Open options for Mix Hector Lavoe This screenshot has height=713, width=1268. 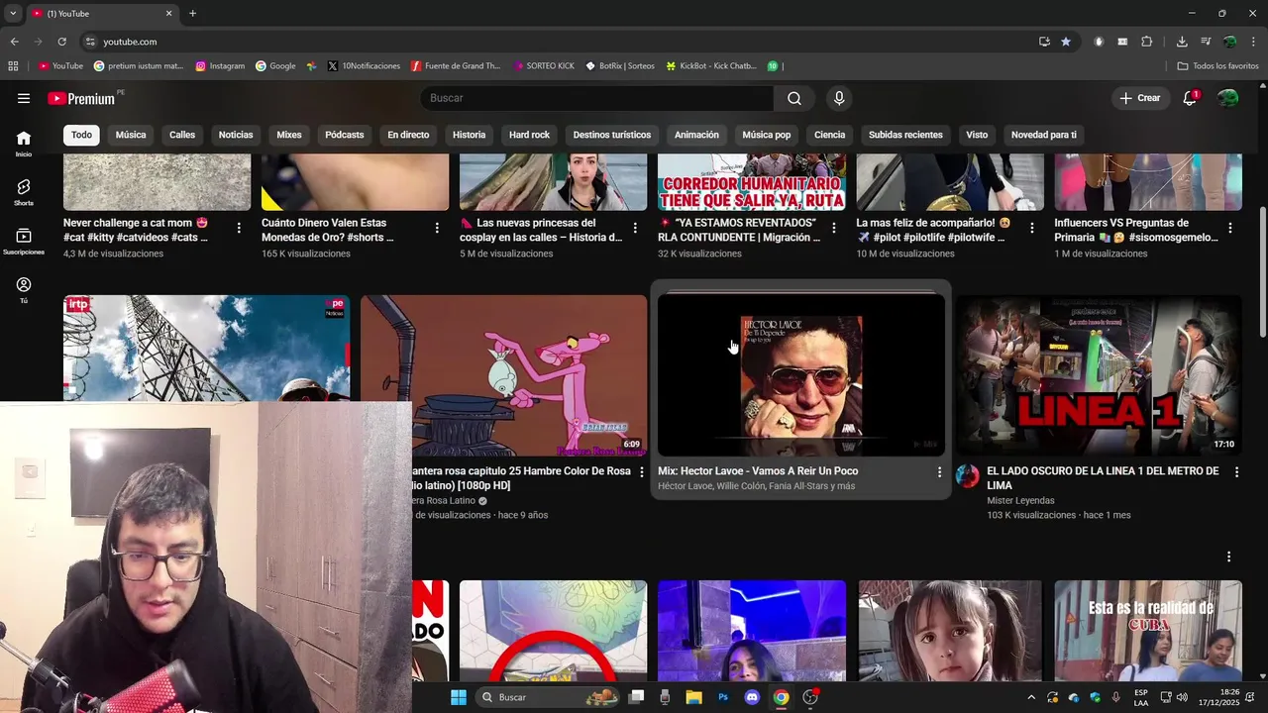pos(939,472)
